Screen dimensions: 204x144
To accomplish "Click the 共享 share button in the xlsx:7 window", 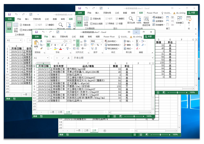I will coord(148,37).
